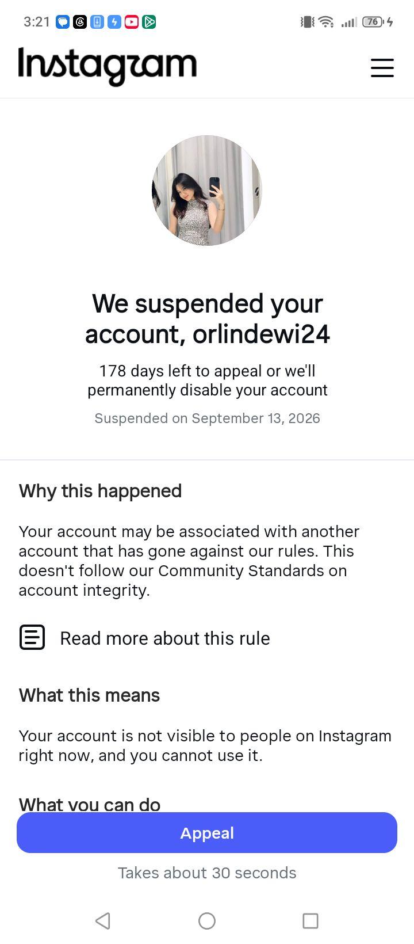Tap the YouTube notification icon in status bar

point(132,22)
